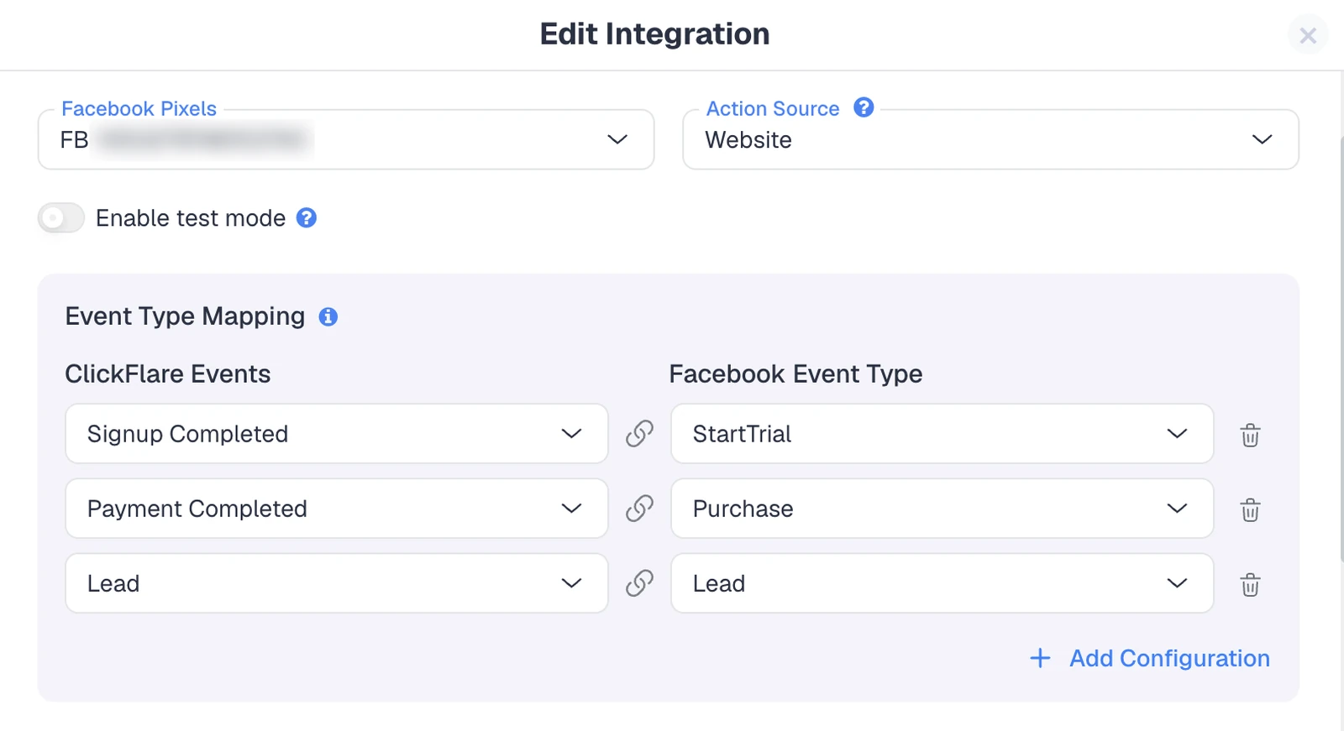Delete the Signup Completed mapping row
1344x731 pixels.
pos(1250,435)
